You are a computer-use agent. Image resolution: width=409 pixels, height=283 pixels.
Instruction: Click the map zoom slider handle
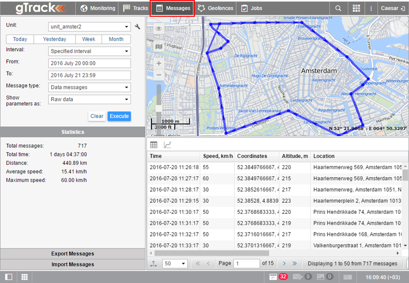[159, 109]
